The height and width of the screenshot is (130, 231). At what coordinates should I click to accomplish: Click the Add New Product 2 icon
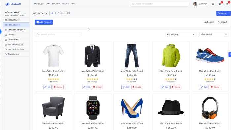[x=6, y=49]
